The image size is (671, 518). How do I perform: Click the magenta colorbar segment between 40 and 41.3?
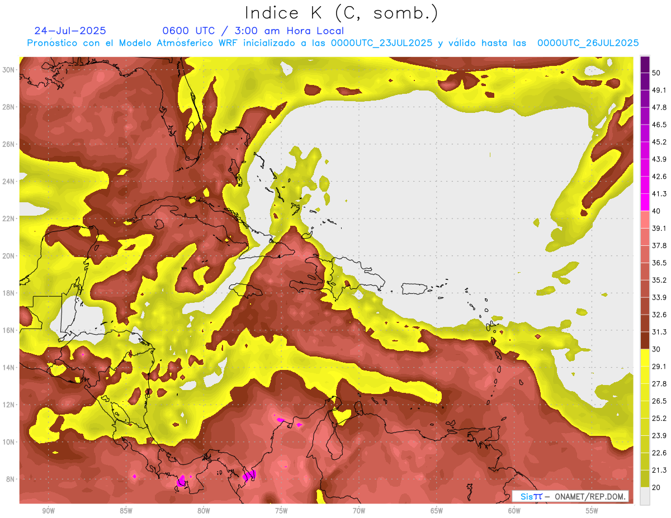click(x=645, y=202)
